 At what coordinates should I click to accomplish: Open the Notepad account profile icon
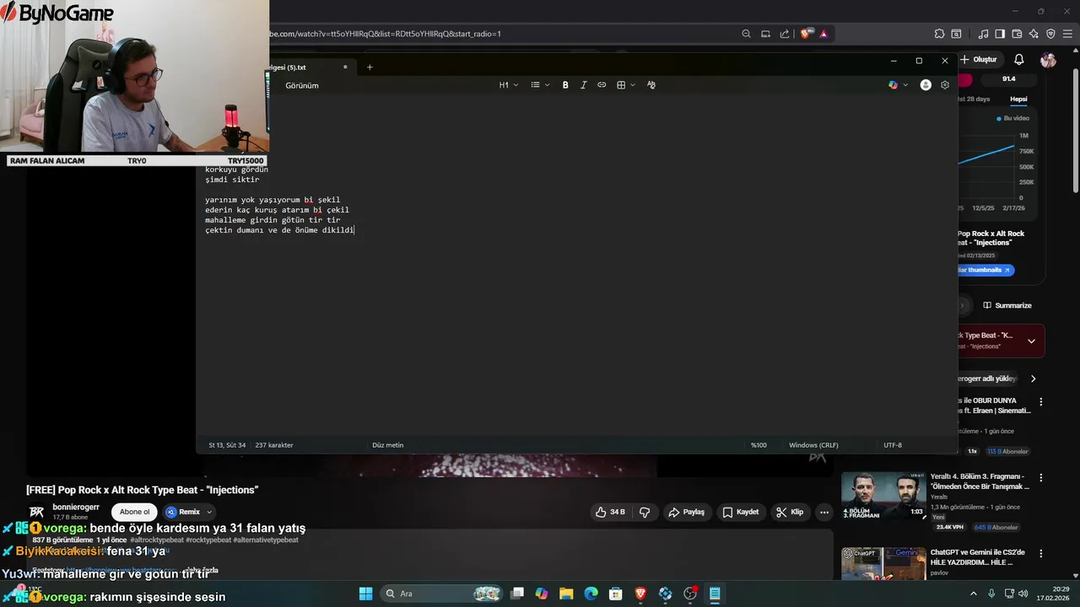pyautogui.click(x=926, y=85)
